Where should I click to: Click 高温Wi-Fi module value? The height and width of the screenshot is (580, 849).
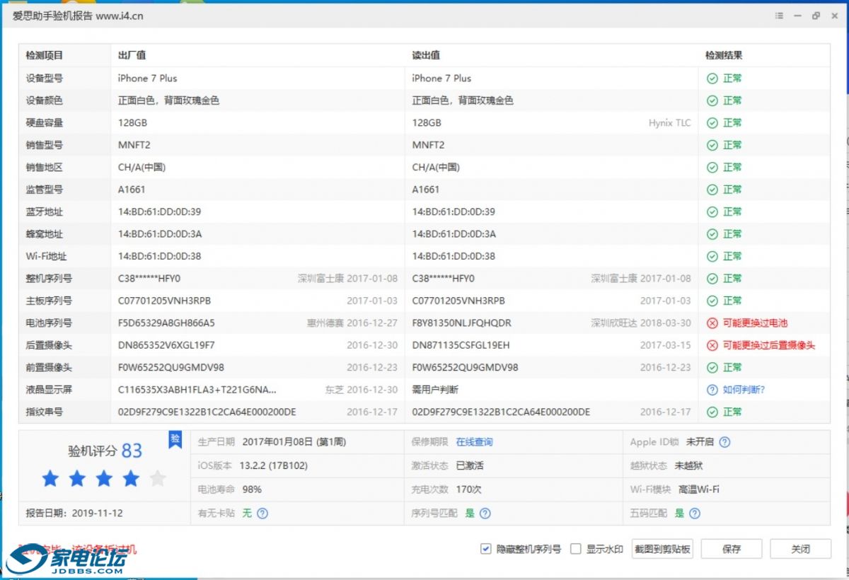pyautogui.click(x=699, y=489)
